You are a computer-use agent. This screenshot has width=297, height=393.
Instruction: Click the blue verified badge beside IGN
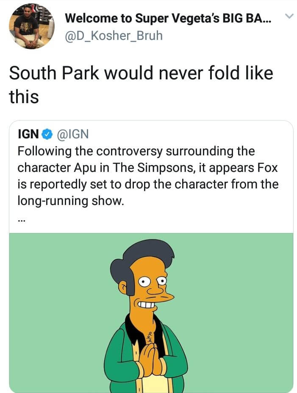click(46, 135)
